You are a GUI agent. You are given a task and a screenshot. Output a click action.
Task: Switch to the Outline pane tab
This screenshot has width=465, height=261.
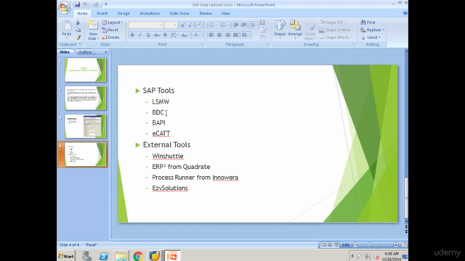click(x=85, y=51)
